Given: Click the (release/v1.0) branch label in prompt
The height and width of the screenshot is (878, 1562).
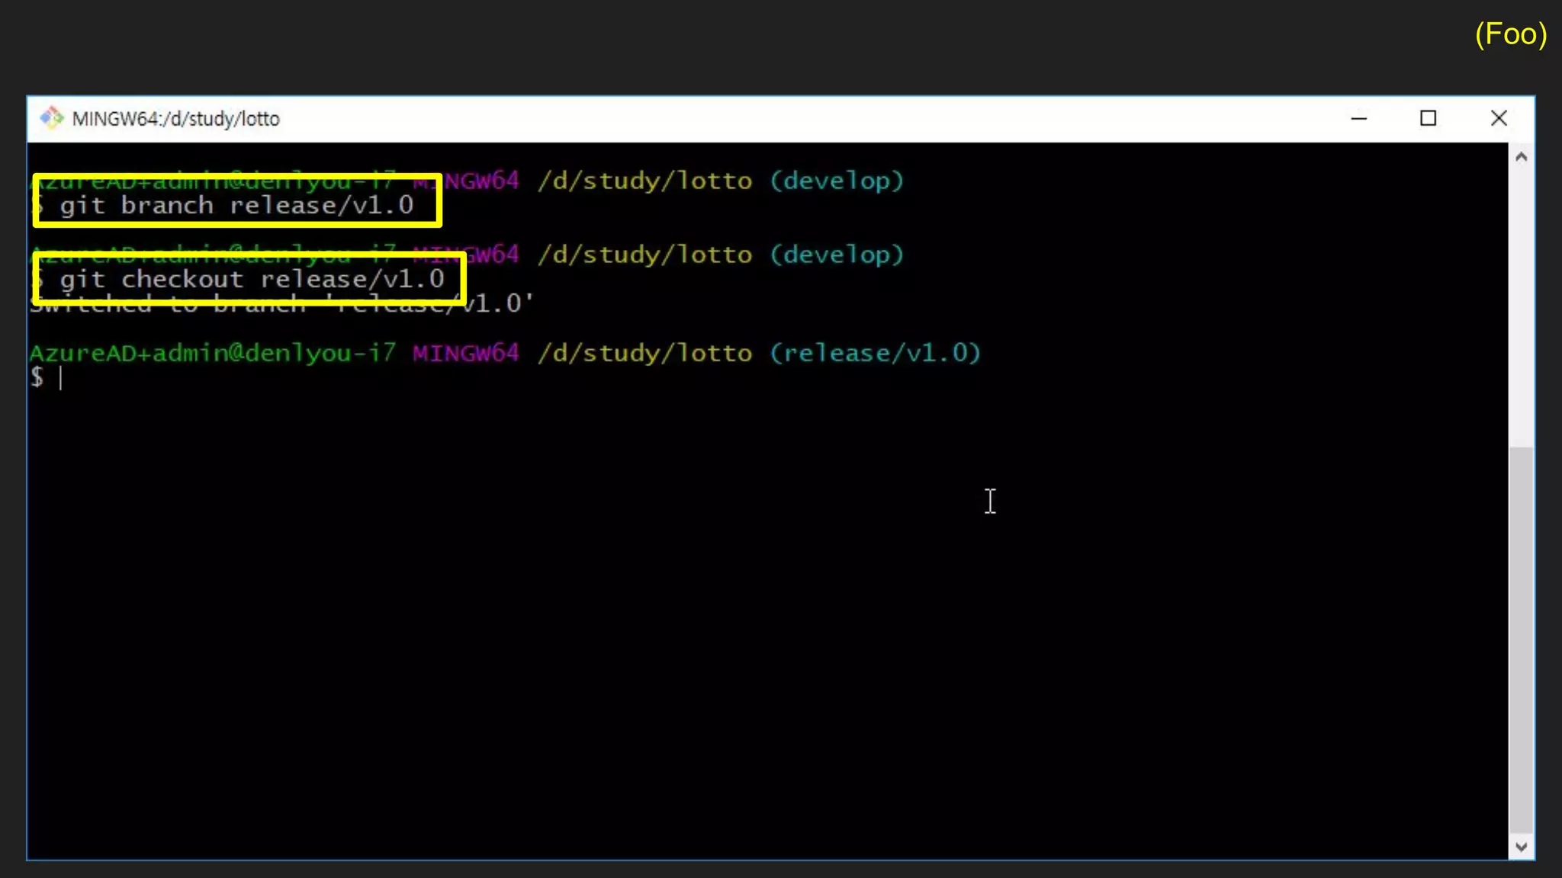Looking at the screenshot, I should click(x=875, y=353).
